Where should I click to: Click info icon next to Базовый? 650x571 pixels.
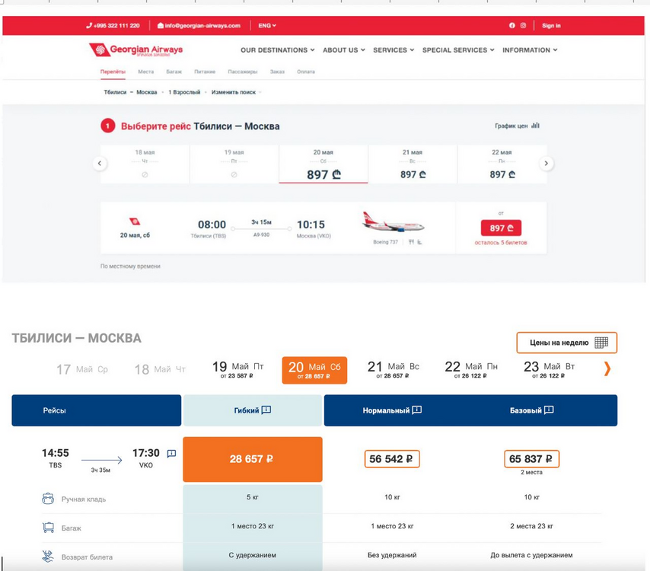[x=549, y=410]
